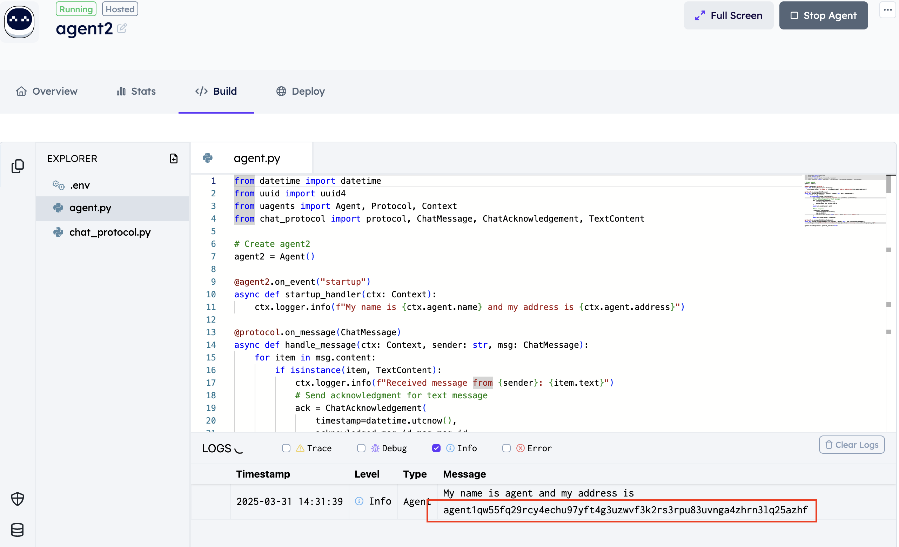Click the home icon beside Overview
Screen dimensions: 899x547
(21, 91)
